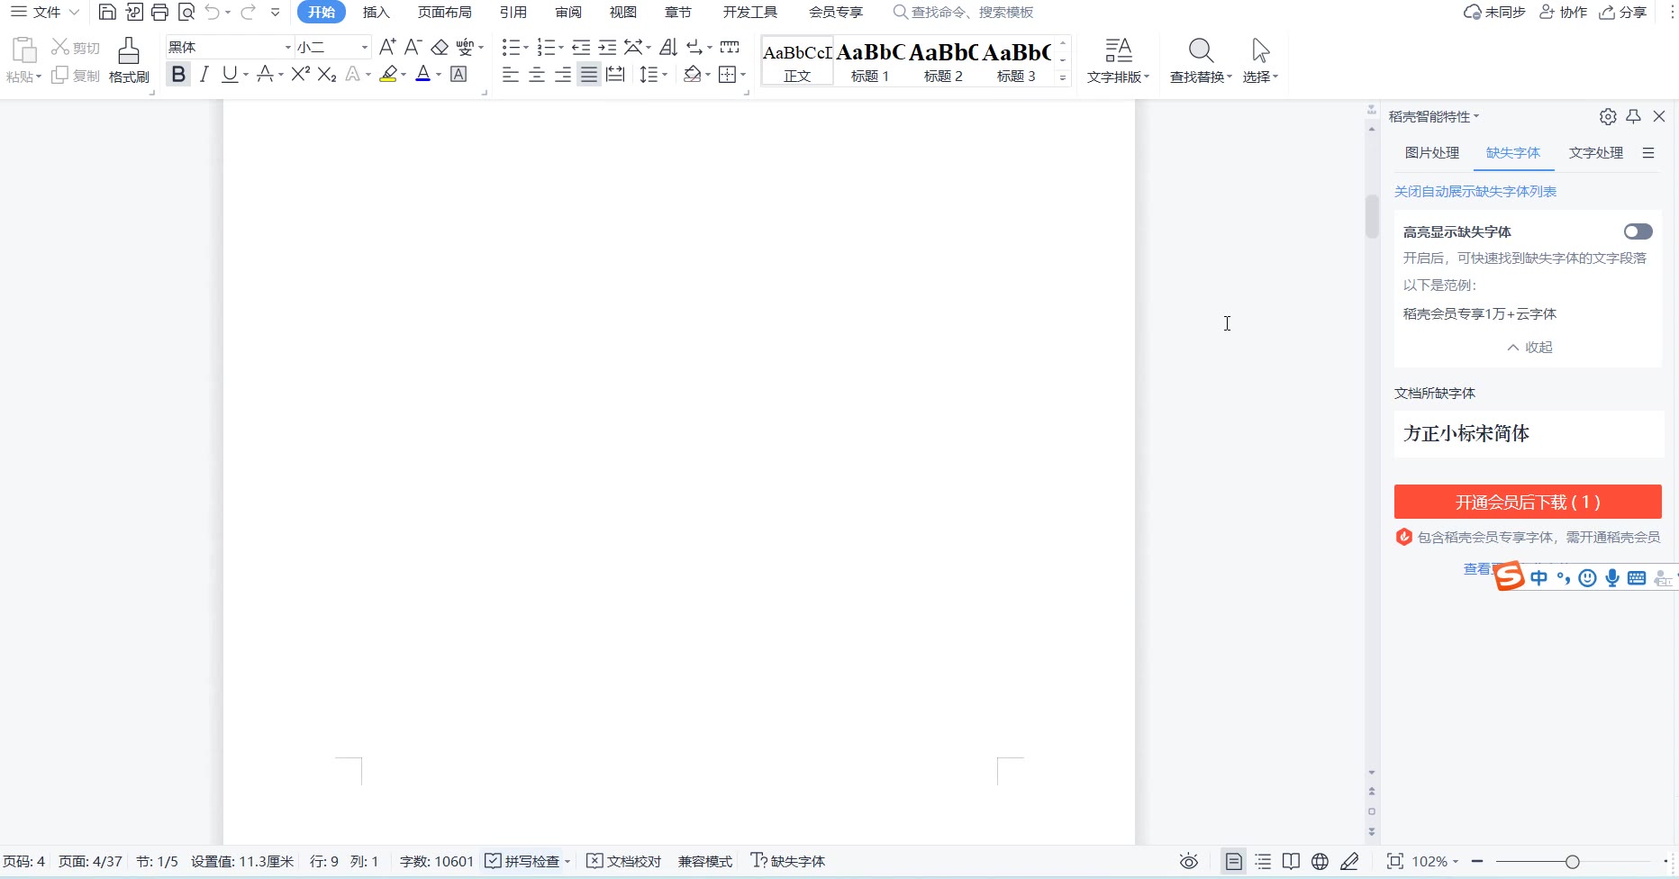
Task: Enable eye protection mode in status bar
Action: (1189, 862)
